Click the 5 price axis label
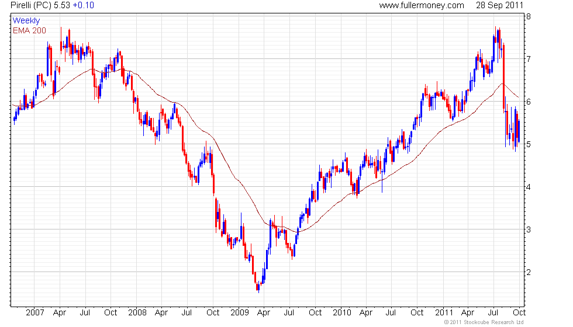The width and height of the screenshot is (573, 327). tap(529, 145)
